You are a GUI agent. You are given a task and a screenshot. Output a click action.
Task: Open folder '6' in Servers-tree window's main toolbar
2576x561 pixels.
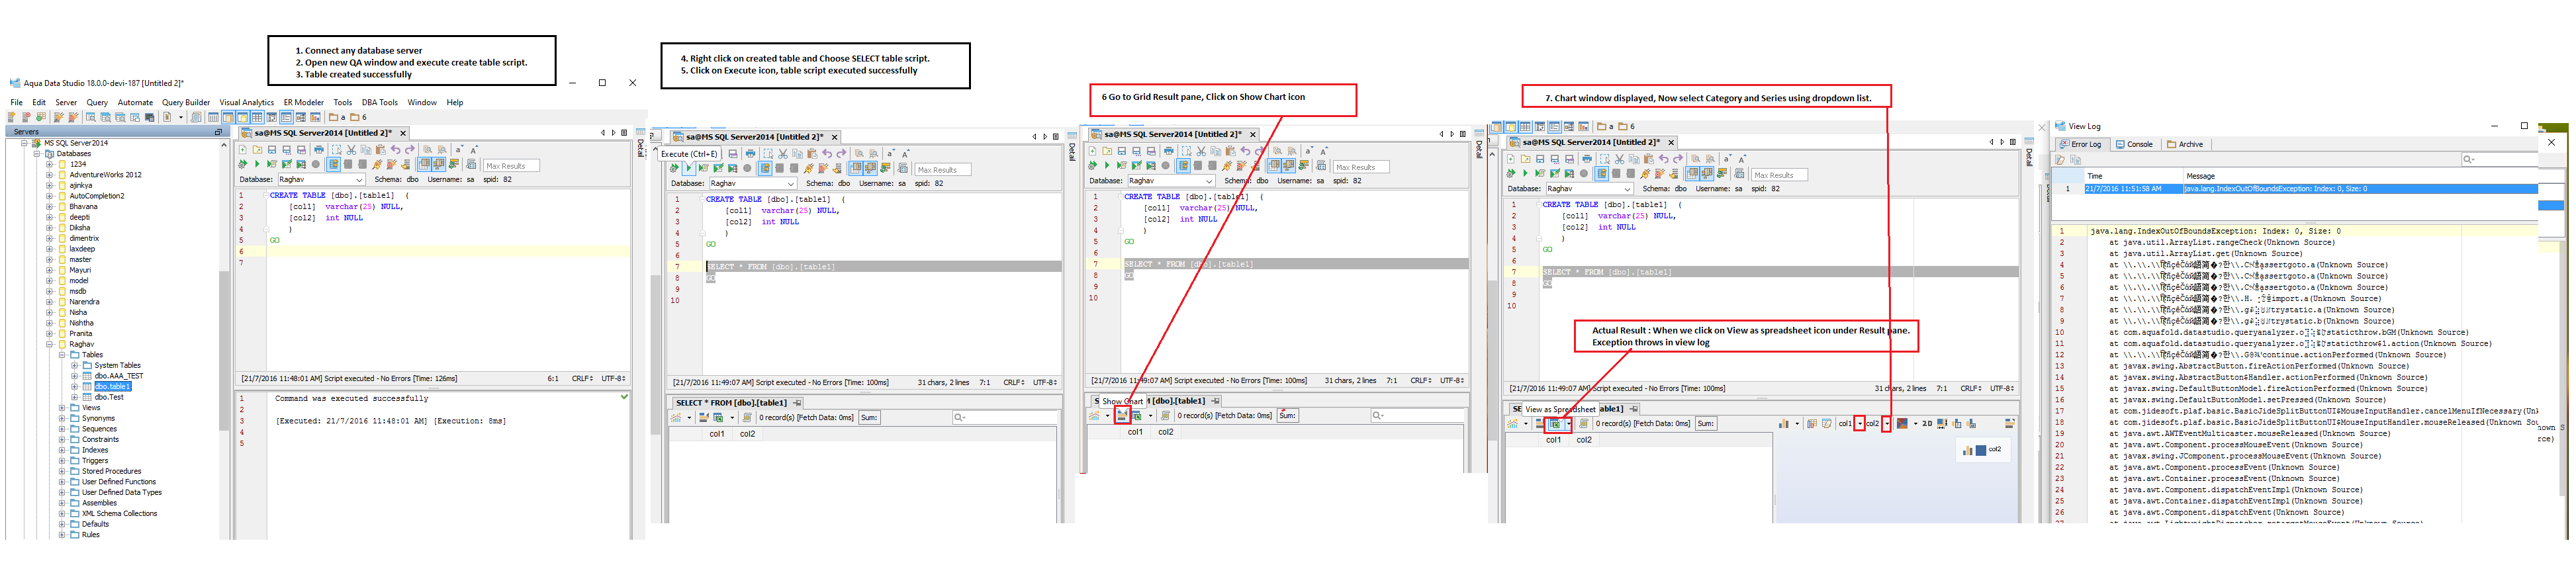(358, 117)
